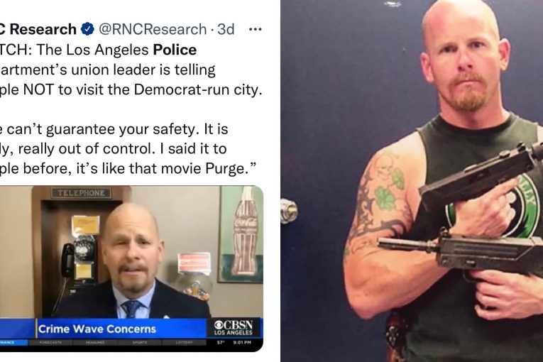Click the 57° temperature in ticker
The image size is (543, 362).
pyautogui.click(x=221, y=343)
